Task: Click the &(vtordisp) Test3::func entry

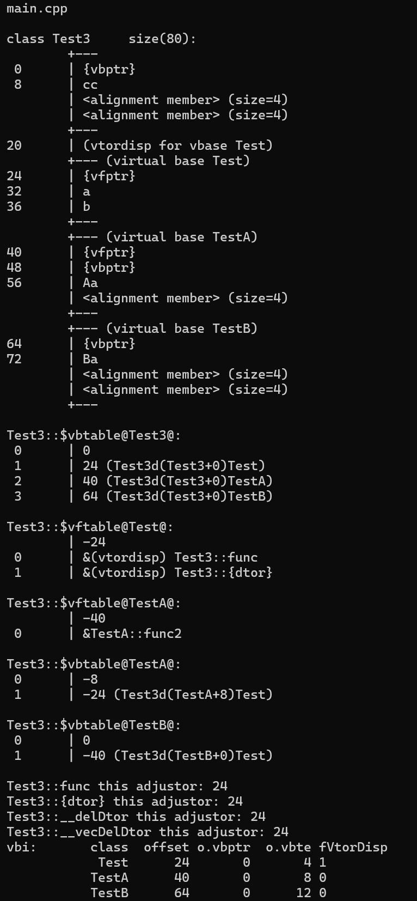Action: (x=170, y=557)
